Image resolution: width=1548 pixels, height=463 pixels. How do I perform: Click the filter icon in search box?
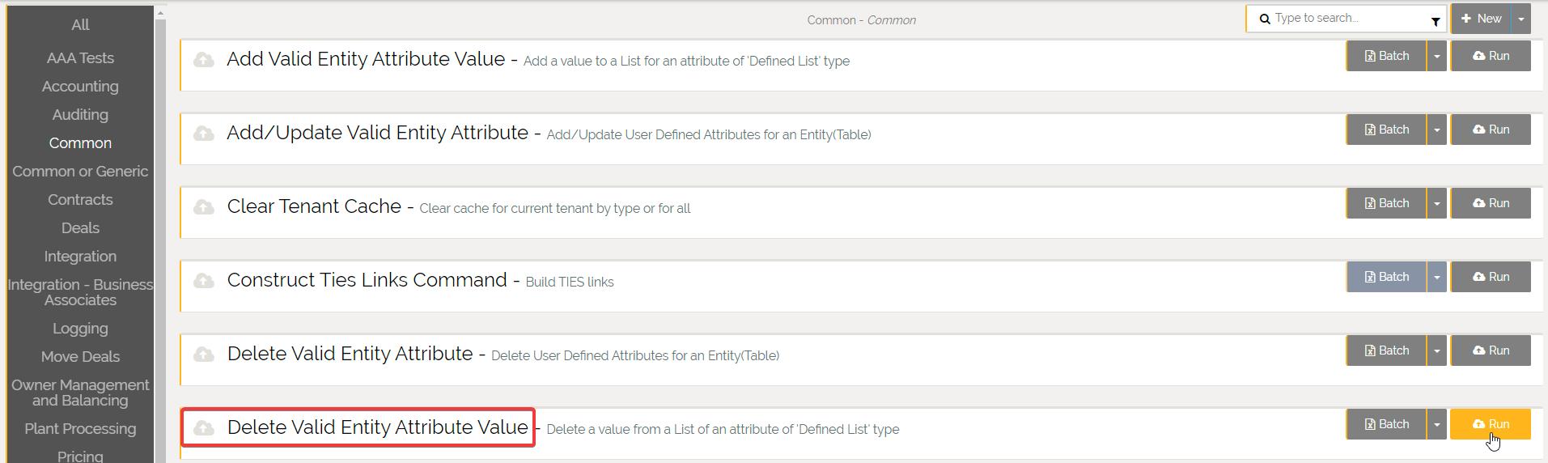1436,21
